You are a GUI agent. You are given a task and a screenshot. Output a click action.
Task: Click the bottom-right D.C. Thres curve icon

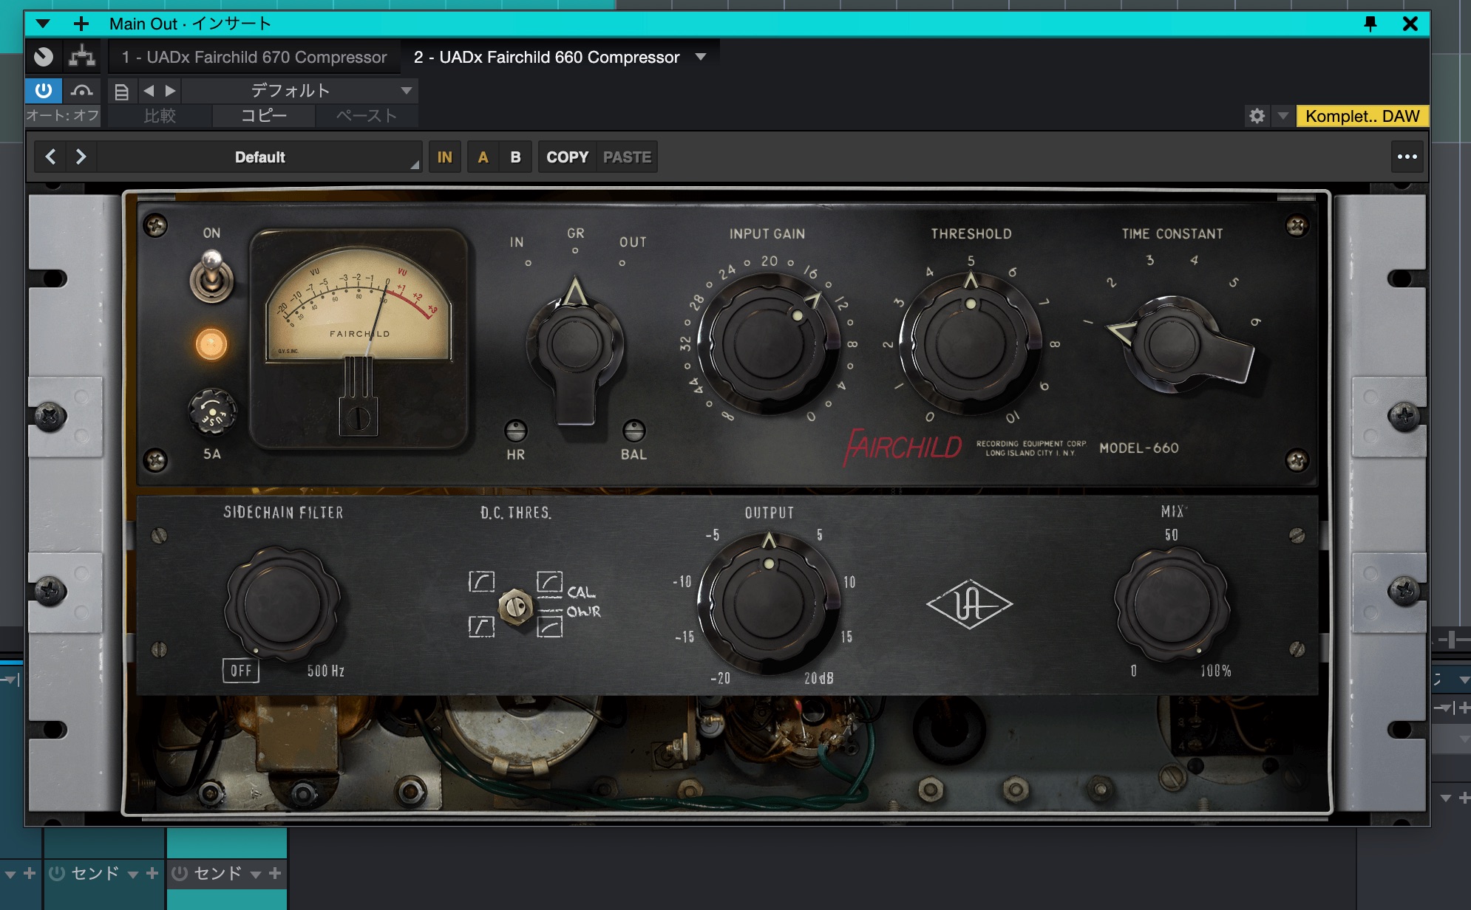pyautogui.click(x=549, y=626)
